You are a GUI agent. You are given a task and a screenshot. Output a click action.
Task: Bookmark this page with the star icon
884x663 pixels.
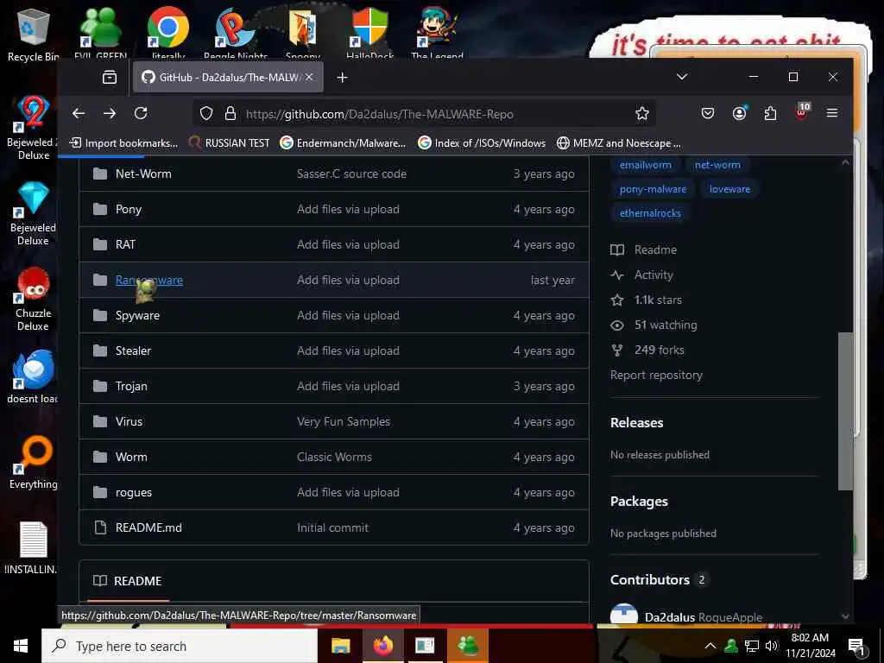(x=641, y=114)
